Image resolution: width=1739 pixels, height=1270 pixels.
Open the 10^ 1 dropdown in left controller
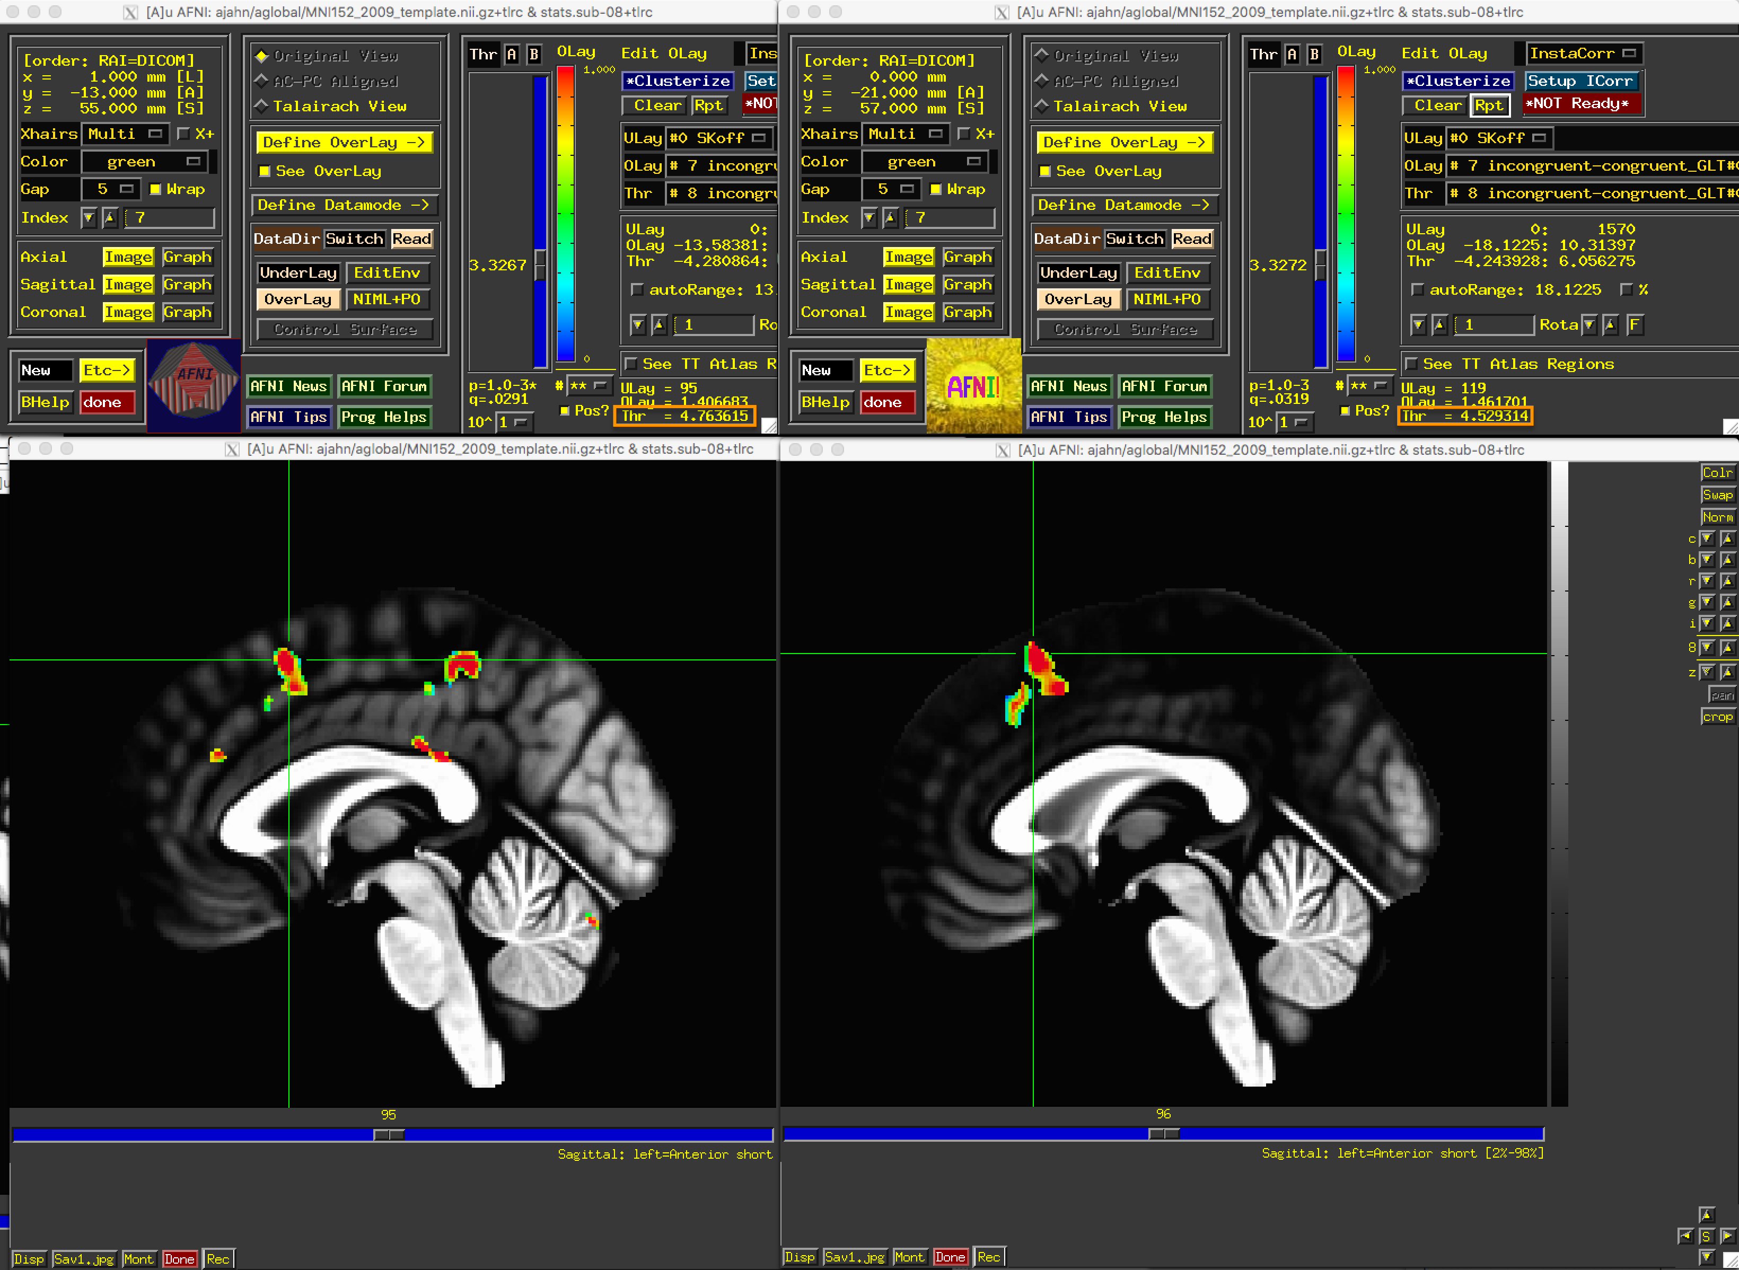coord(515,422)
